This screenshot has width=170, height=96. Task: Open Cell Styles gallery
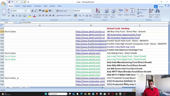click(113, 13)
